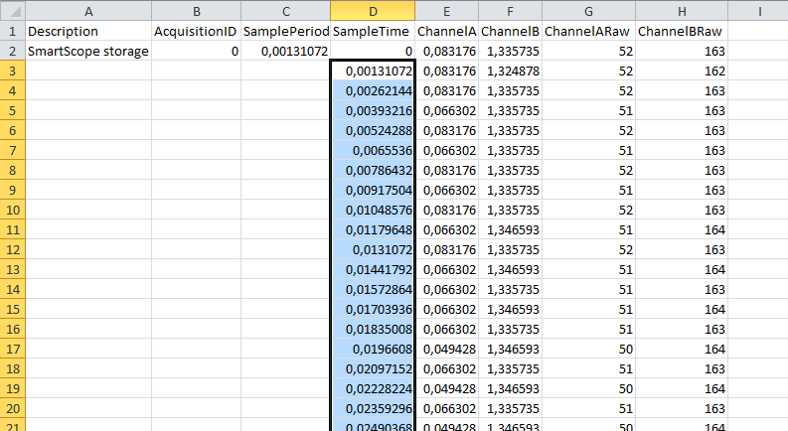Click the Select All corner box
The width and height of the screenshot is (788, 431).
click(x=12, y=11)
